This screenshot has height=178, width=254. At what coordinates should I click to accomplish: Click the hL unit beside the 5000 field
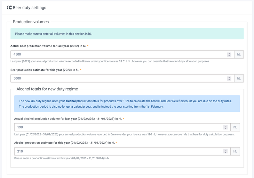click(x=239, y=78)
